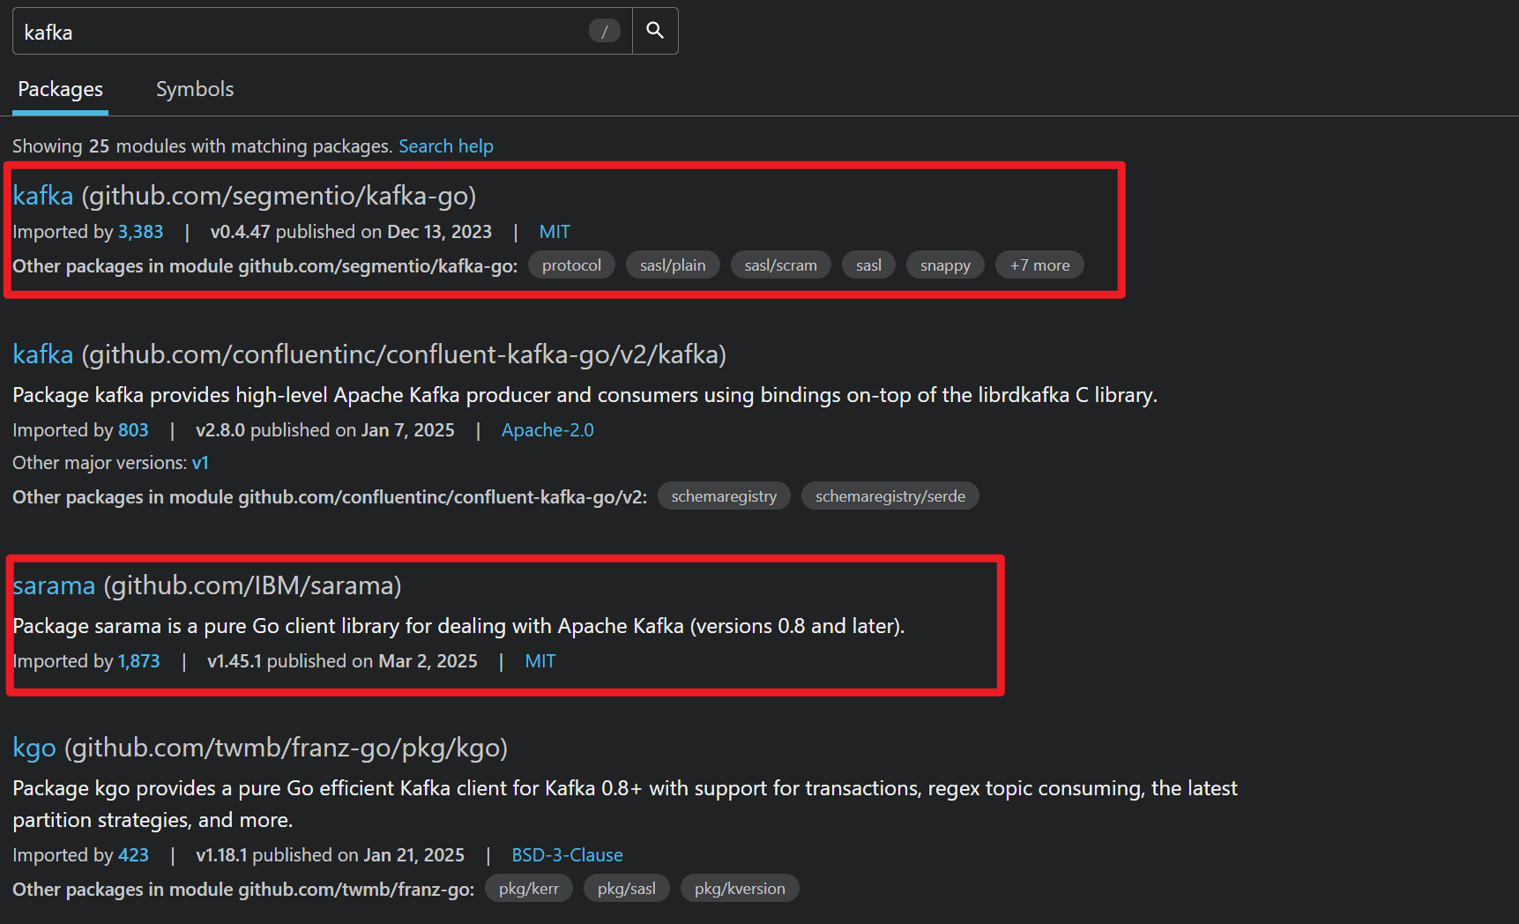Screen dimensions: 1519x924
Task: Open the sasl package chip
Action: click(868, 265)
